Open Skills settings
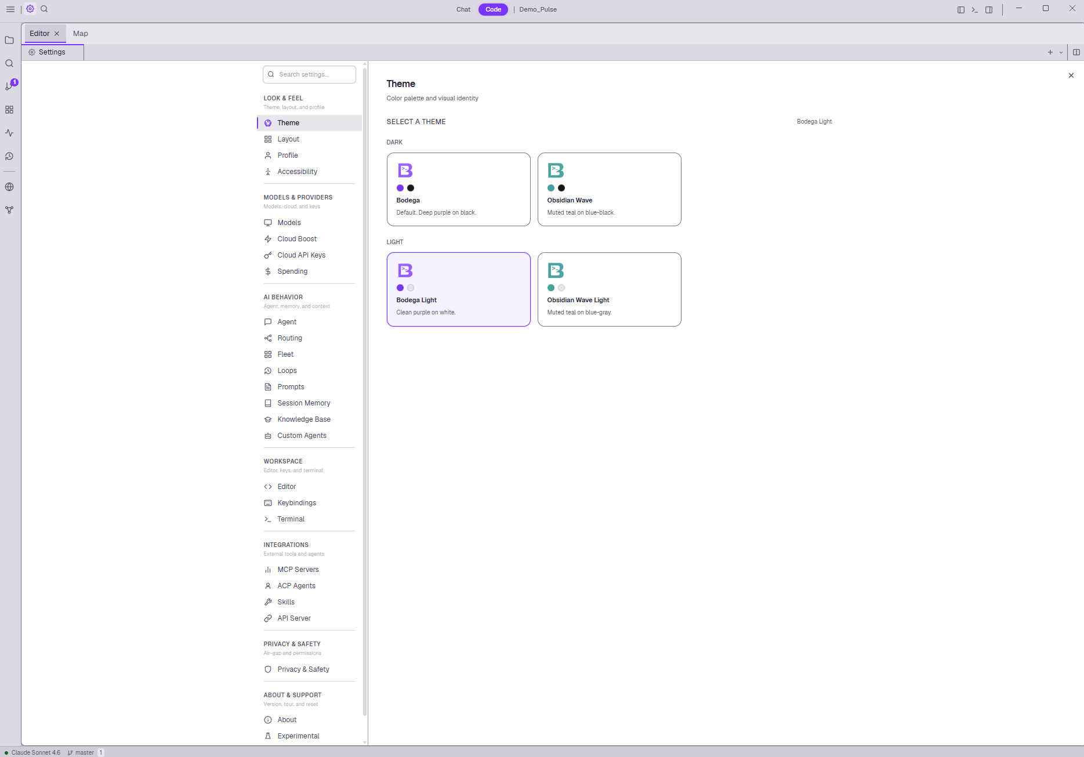The width and height of the screenshot is (1084, 757). pos(309,602)
